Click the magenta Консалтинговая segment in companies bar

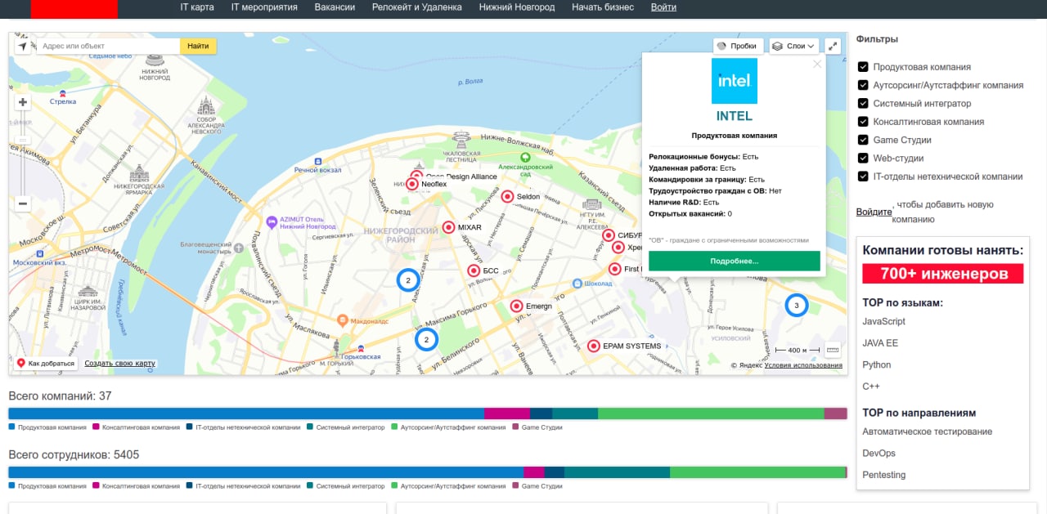(507, 413)
